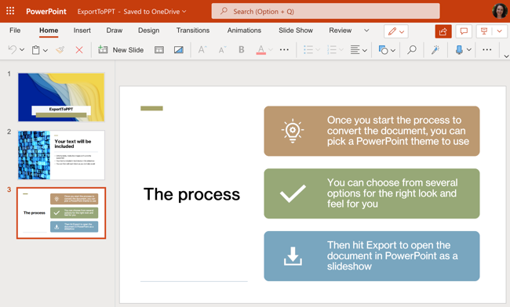Expand the Paste options dropdown arrow
Viewport: 510px width, 307px height.
click(x=46, y=50)
